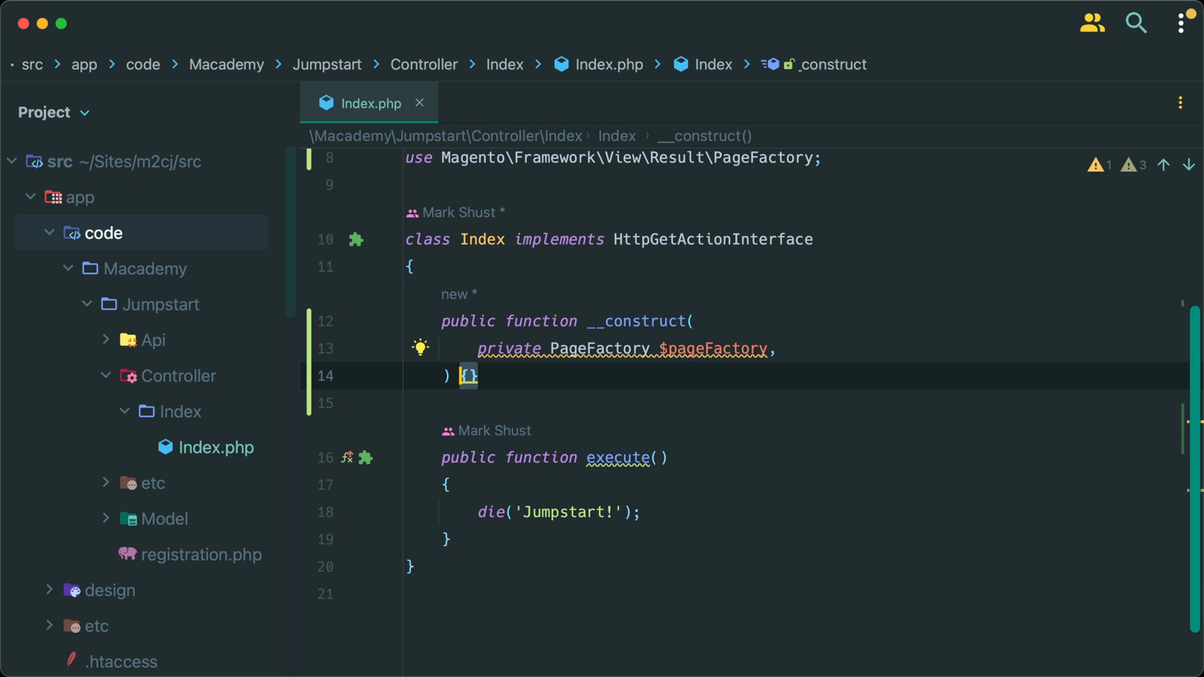1204x677 pixels.
Task: Open Search Everywhere via magnifier icon
Action: (1135, 23)
